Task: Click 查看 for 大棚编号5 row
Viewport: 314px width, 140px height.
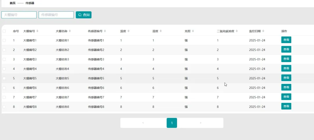Action: [286, 78]
